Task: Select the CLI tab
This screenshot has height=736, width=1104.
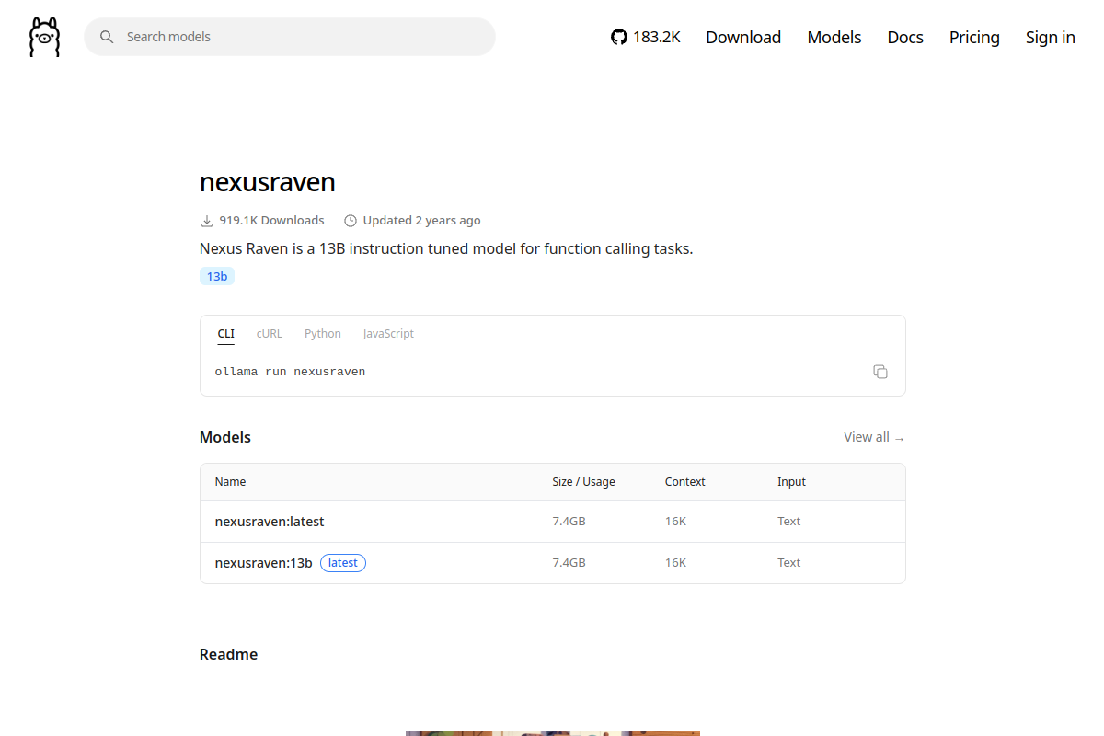Action: coord(225,334)
